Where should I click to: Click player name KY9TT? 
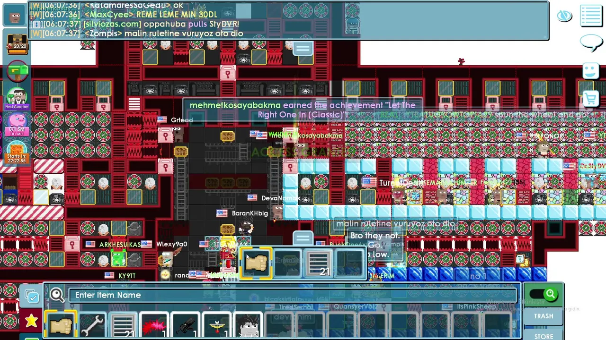127,276
